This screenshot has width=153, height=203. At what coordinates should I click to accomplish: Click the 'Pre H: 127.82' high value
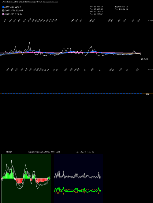coord(96,9)
